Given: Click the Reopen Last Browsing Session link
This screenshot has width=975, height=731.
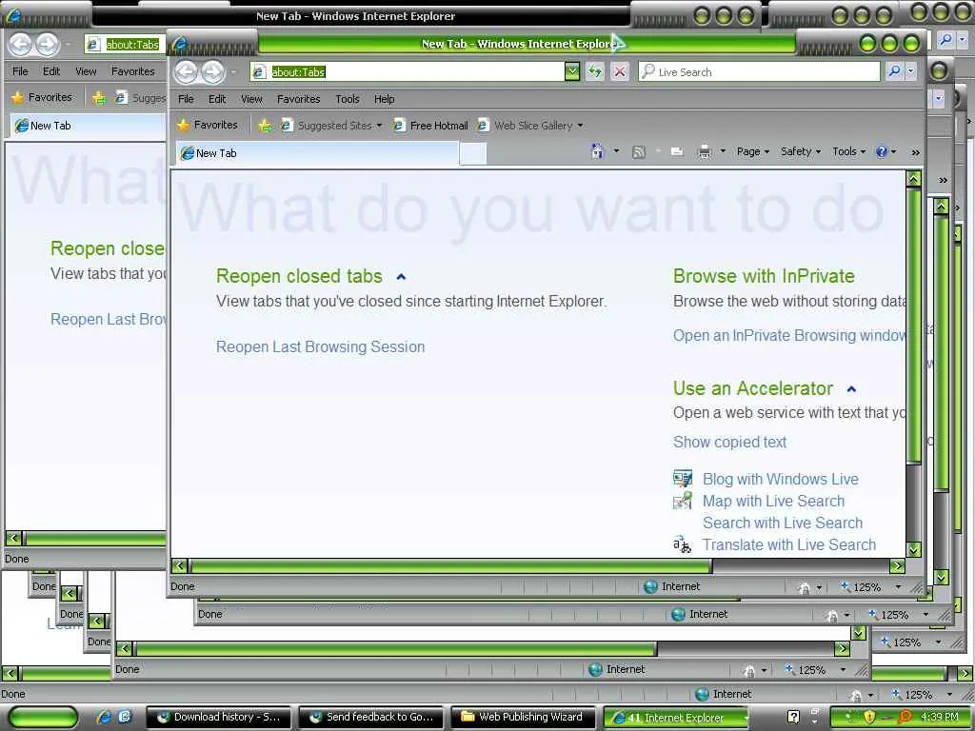Looking at the screenshot, I should pos(320,346).
